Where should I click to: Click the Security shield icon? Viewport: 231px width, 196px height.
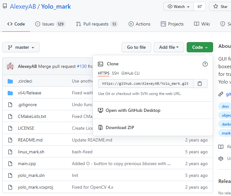[x=223, y=24]
